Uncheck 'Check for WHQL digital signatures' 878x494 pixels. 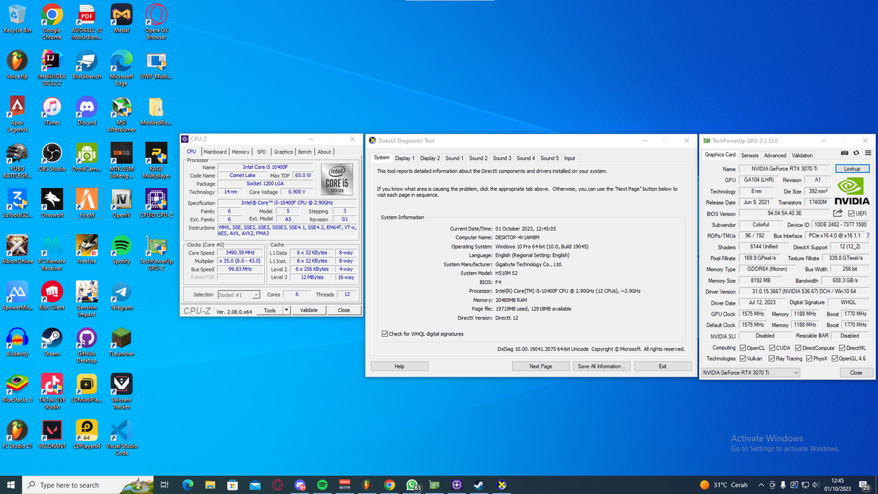pos(385,334)
